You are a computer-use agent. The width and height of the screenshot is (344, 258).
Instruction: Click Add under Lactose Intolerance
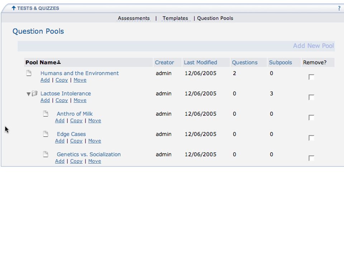(45, 100)
